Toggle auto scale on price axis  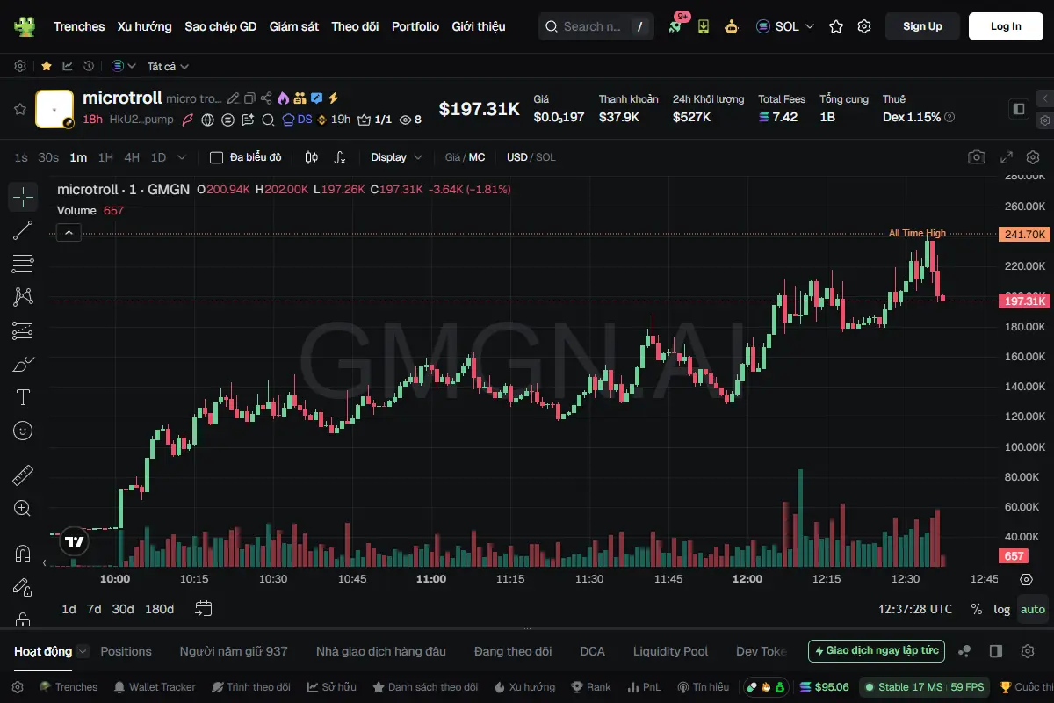(1033, 609)
